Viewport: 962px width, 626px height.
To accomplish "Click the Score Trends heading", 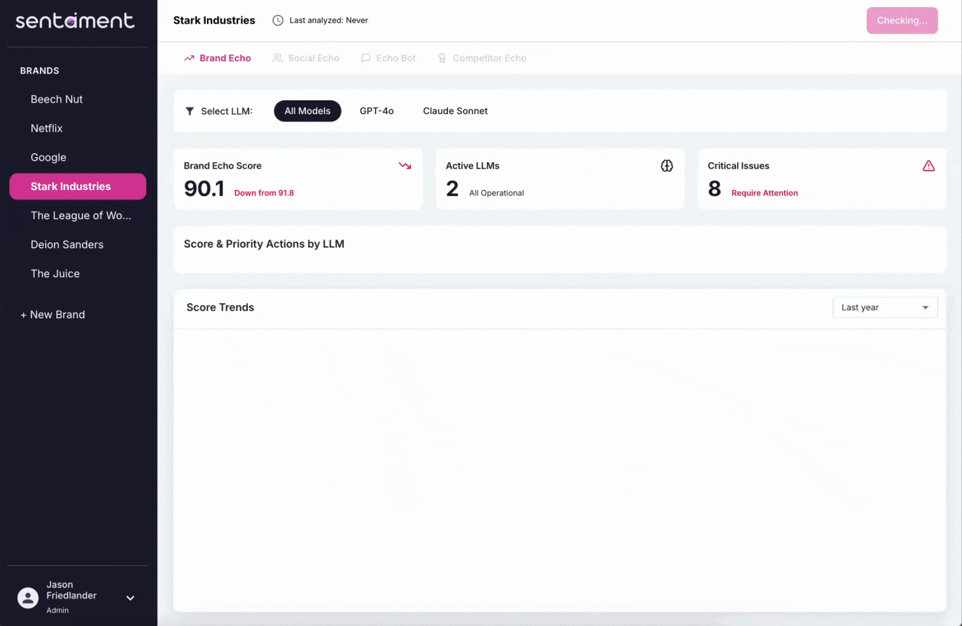I will click(x=220, y=307).
